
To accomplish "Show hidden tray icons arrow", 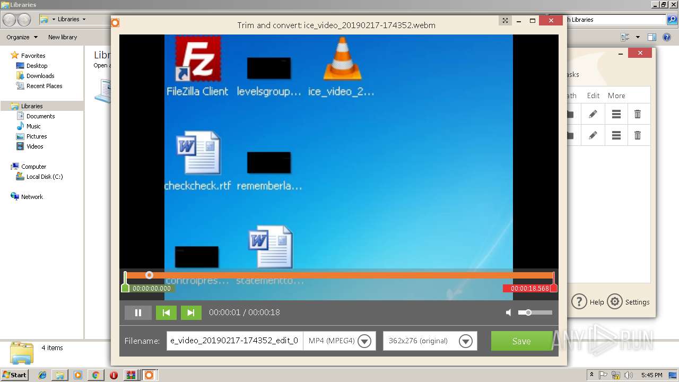I will click(591, 375).
